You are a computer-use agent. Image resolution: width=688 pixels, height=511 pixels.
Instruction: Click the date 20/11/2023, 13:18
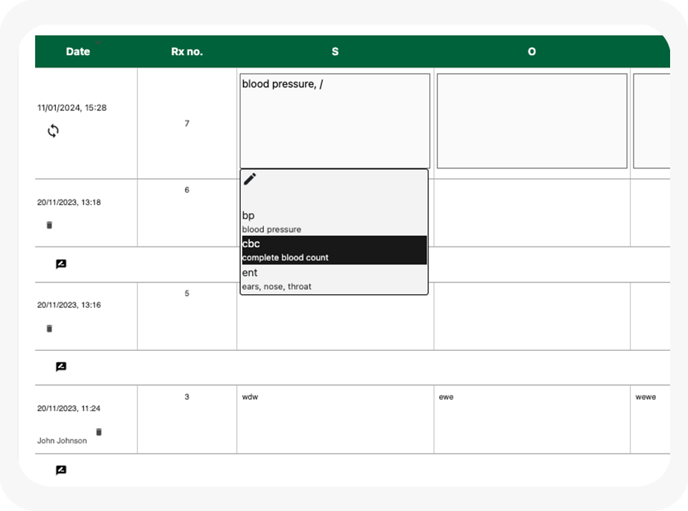click(x=69, y=202)
